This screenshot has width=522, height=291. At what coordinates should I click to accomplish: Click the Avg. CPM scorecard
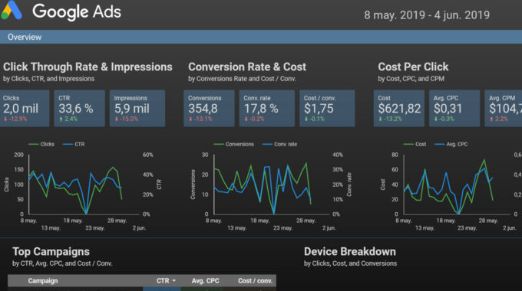(x=504, y=108)
